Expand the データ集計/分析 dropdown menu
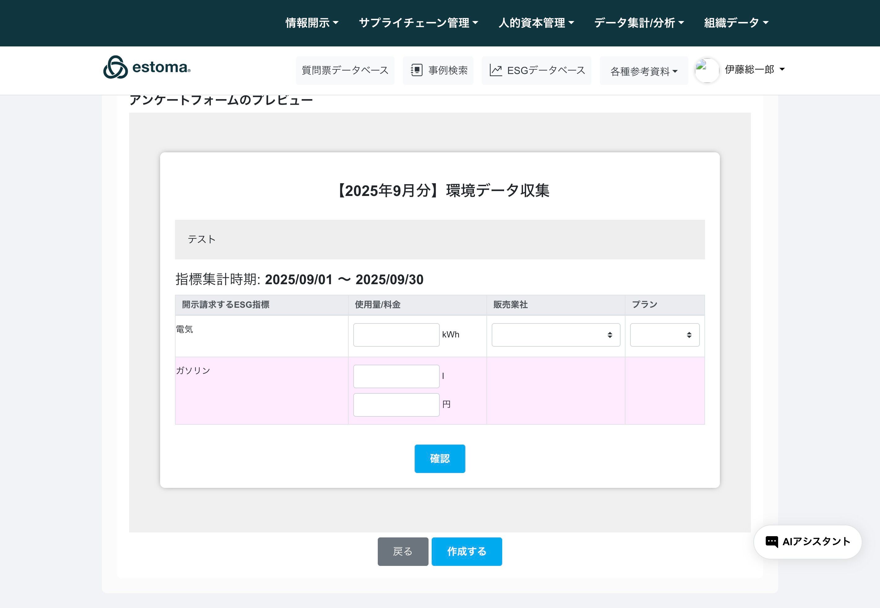 639,23
